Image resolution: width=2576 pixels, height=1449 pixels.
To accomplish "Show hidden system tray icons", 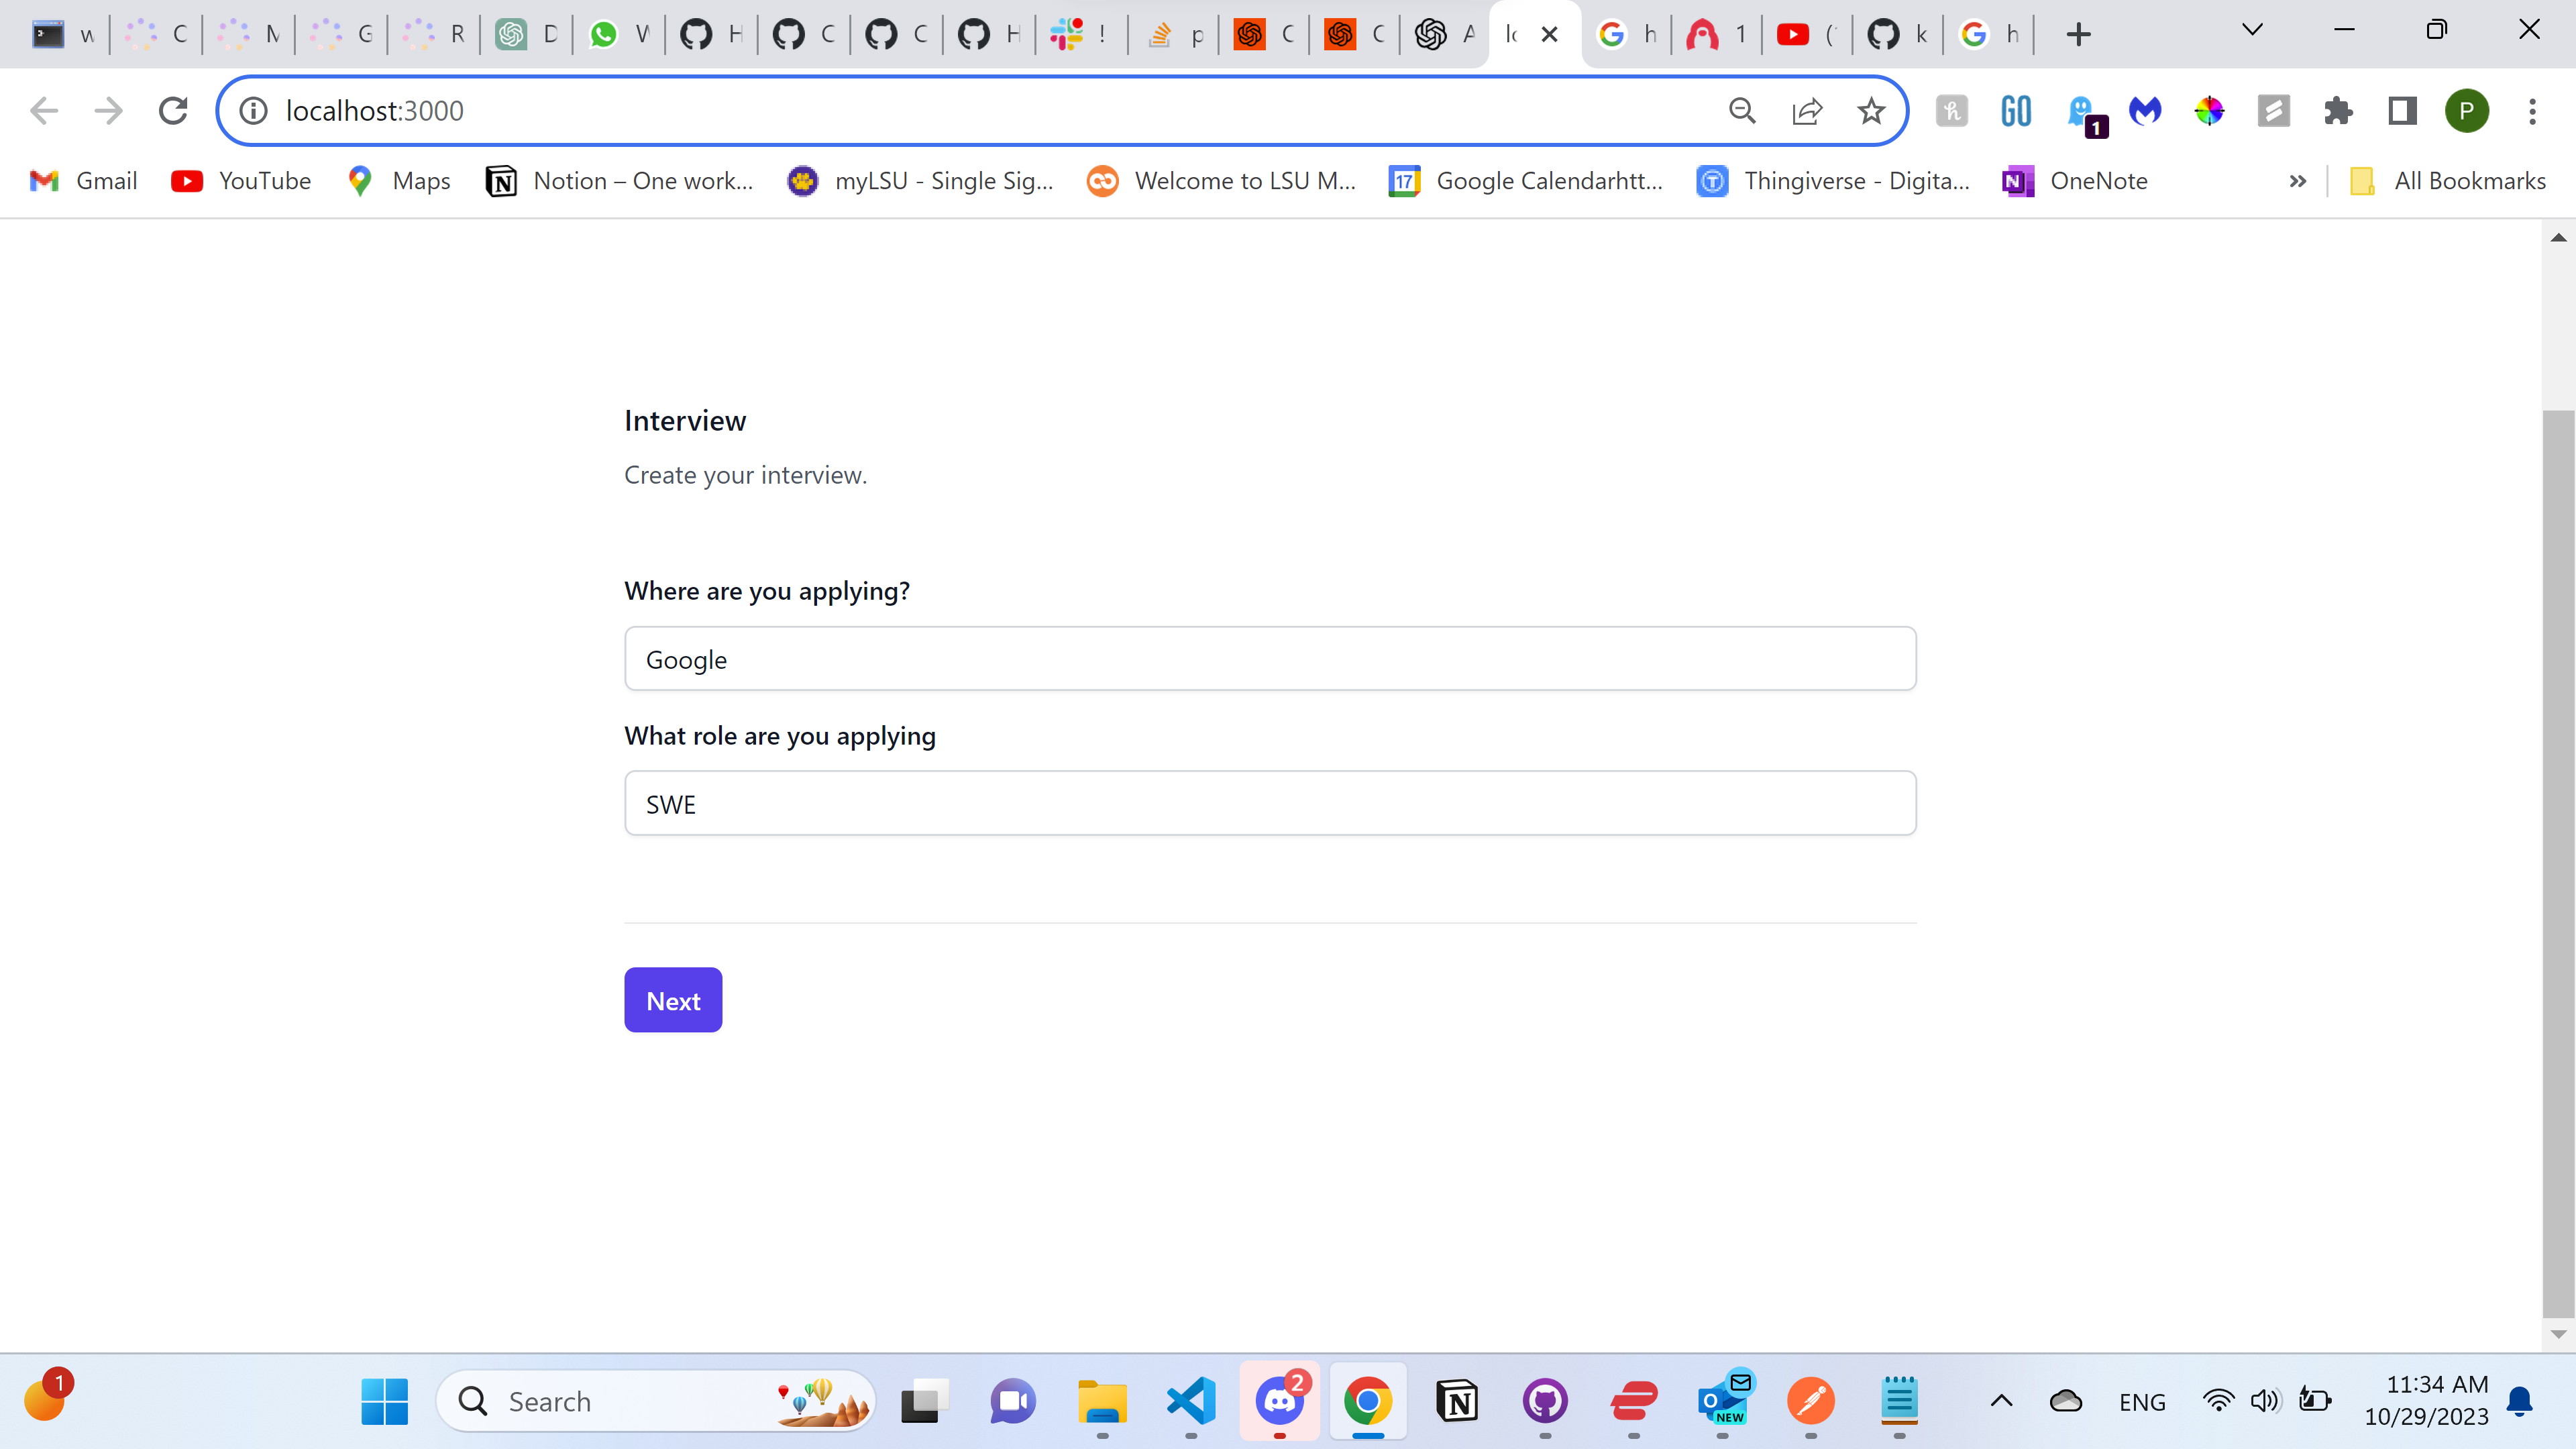I will click(x=2001, y=1401).
